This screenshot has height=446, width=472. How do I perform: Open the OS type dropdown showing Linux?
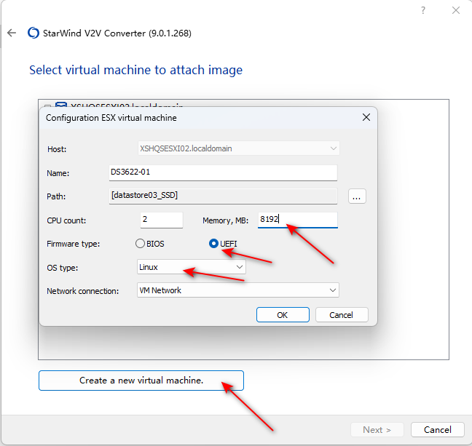192,267
